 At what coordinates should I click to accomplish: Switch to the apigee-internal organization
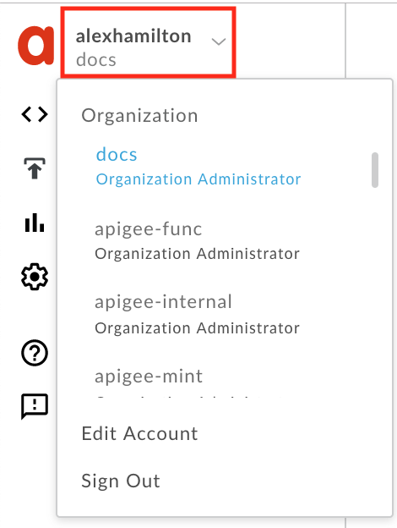coord(163,302)
